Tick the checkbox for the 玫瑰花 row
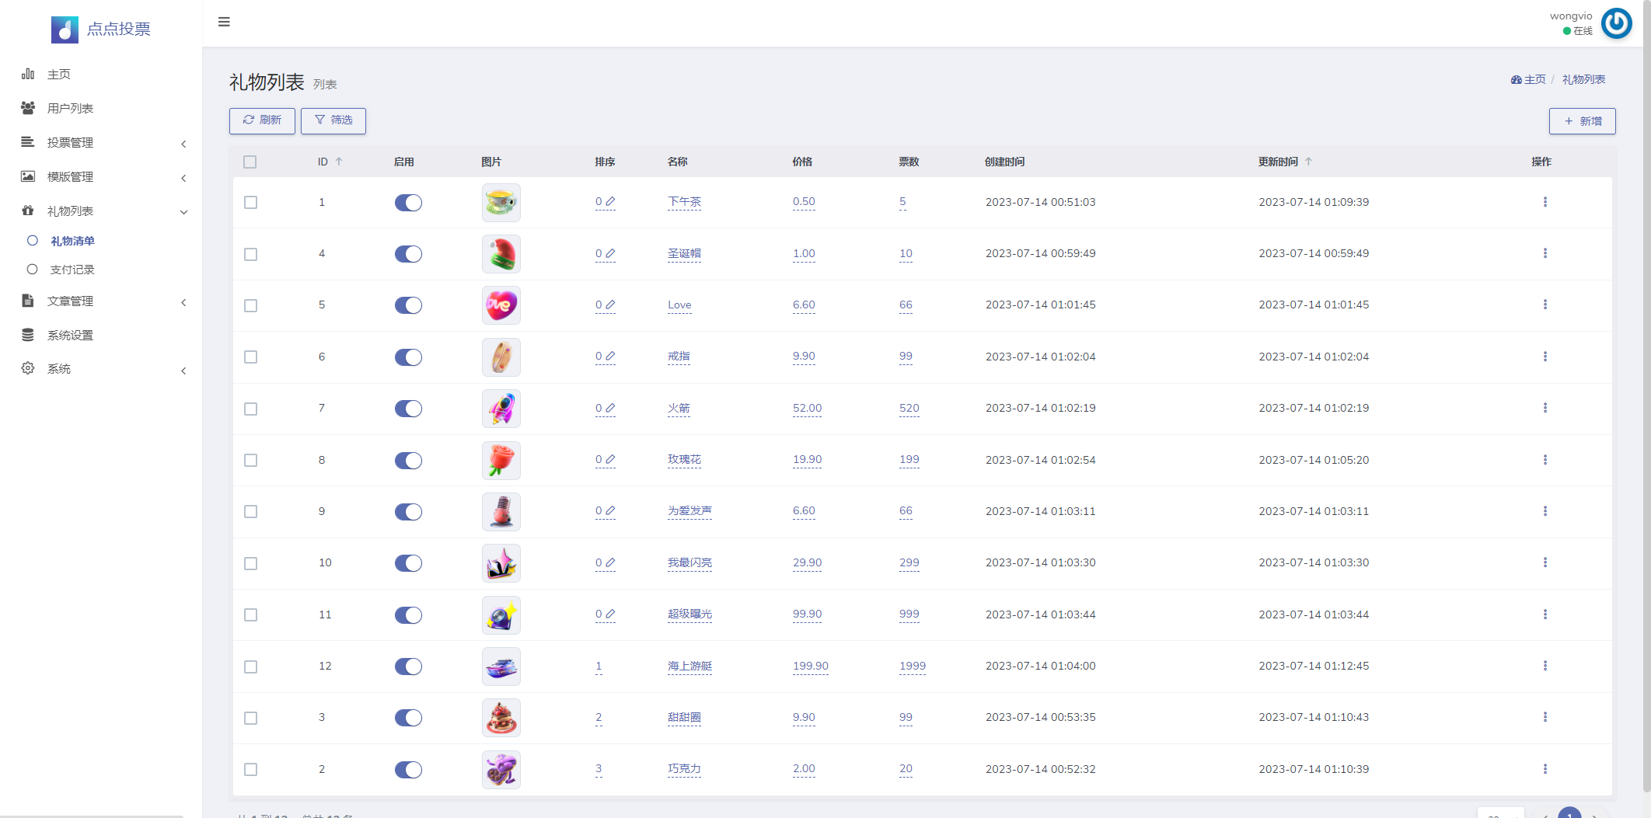The width and height of the screenshot is (1651, 818). click(250, 460)
